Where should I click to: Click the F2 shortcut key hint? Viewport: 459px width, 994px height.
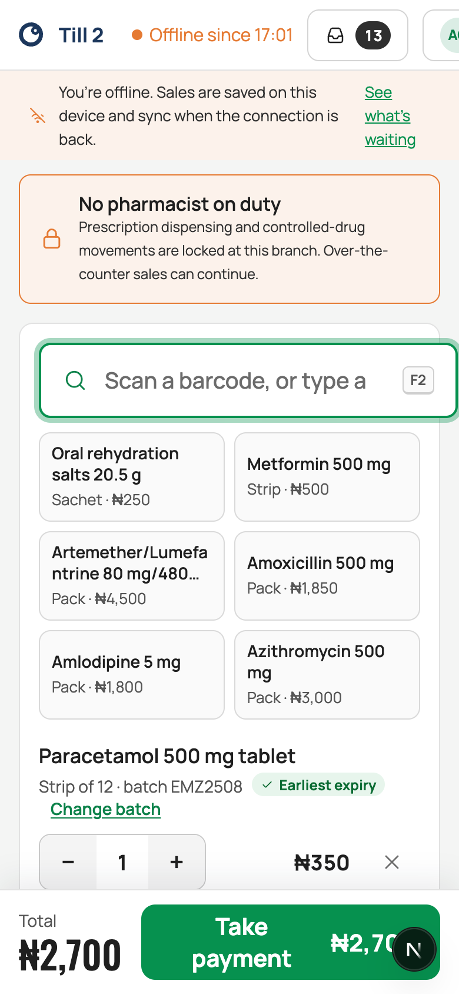(418, 380)
